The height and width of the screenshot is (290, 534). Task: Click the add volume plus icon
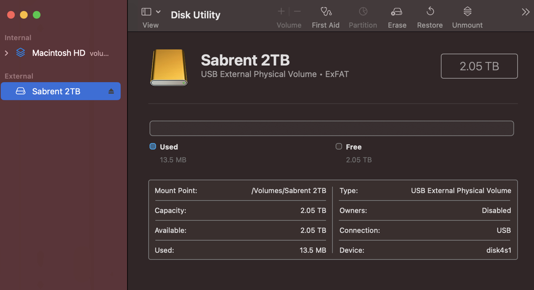coord(281,11)
